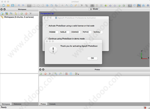Redo the last undone action
150x109 pixels.
[x=23, y=5]
